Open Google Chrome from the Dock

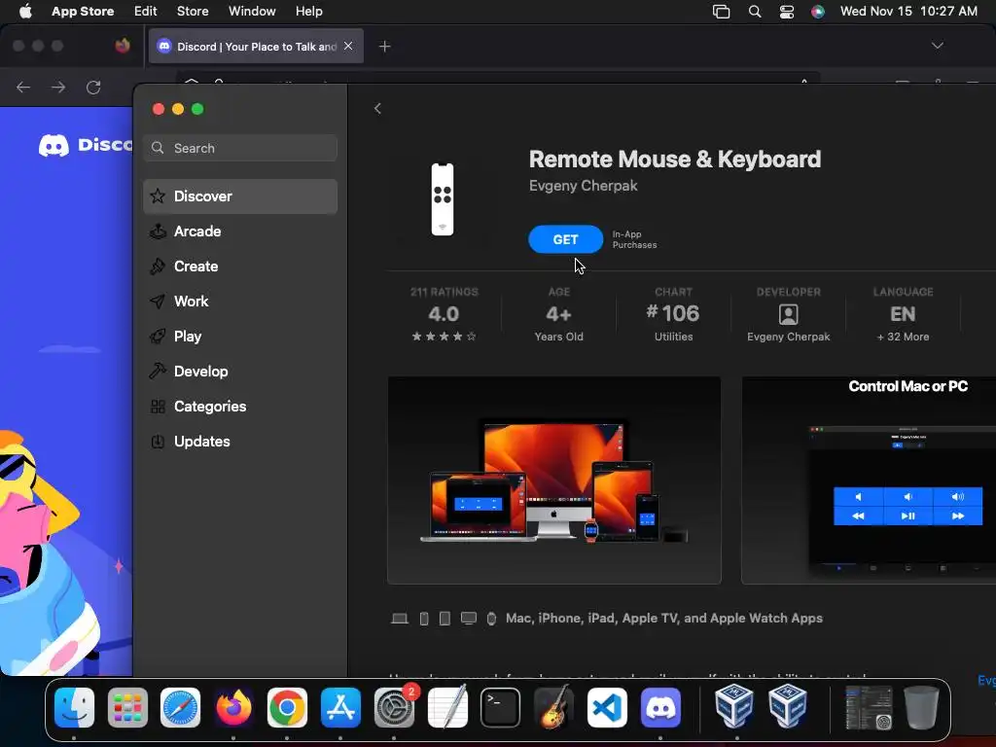tap(287, 708)
